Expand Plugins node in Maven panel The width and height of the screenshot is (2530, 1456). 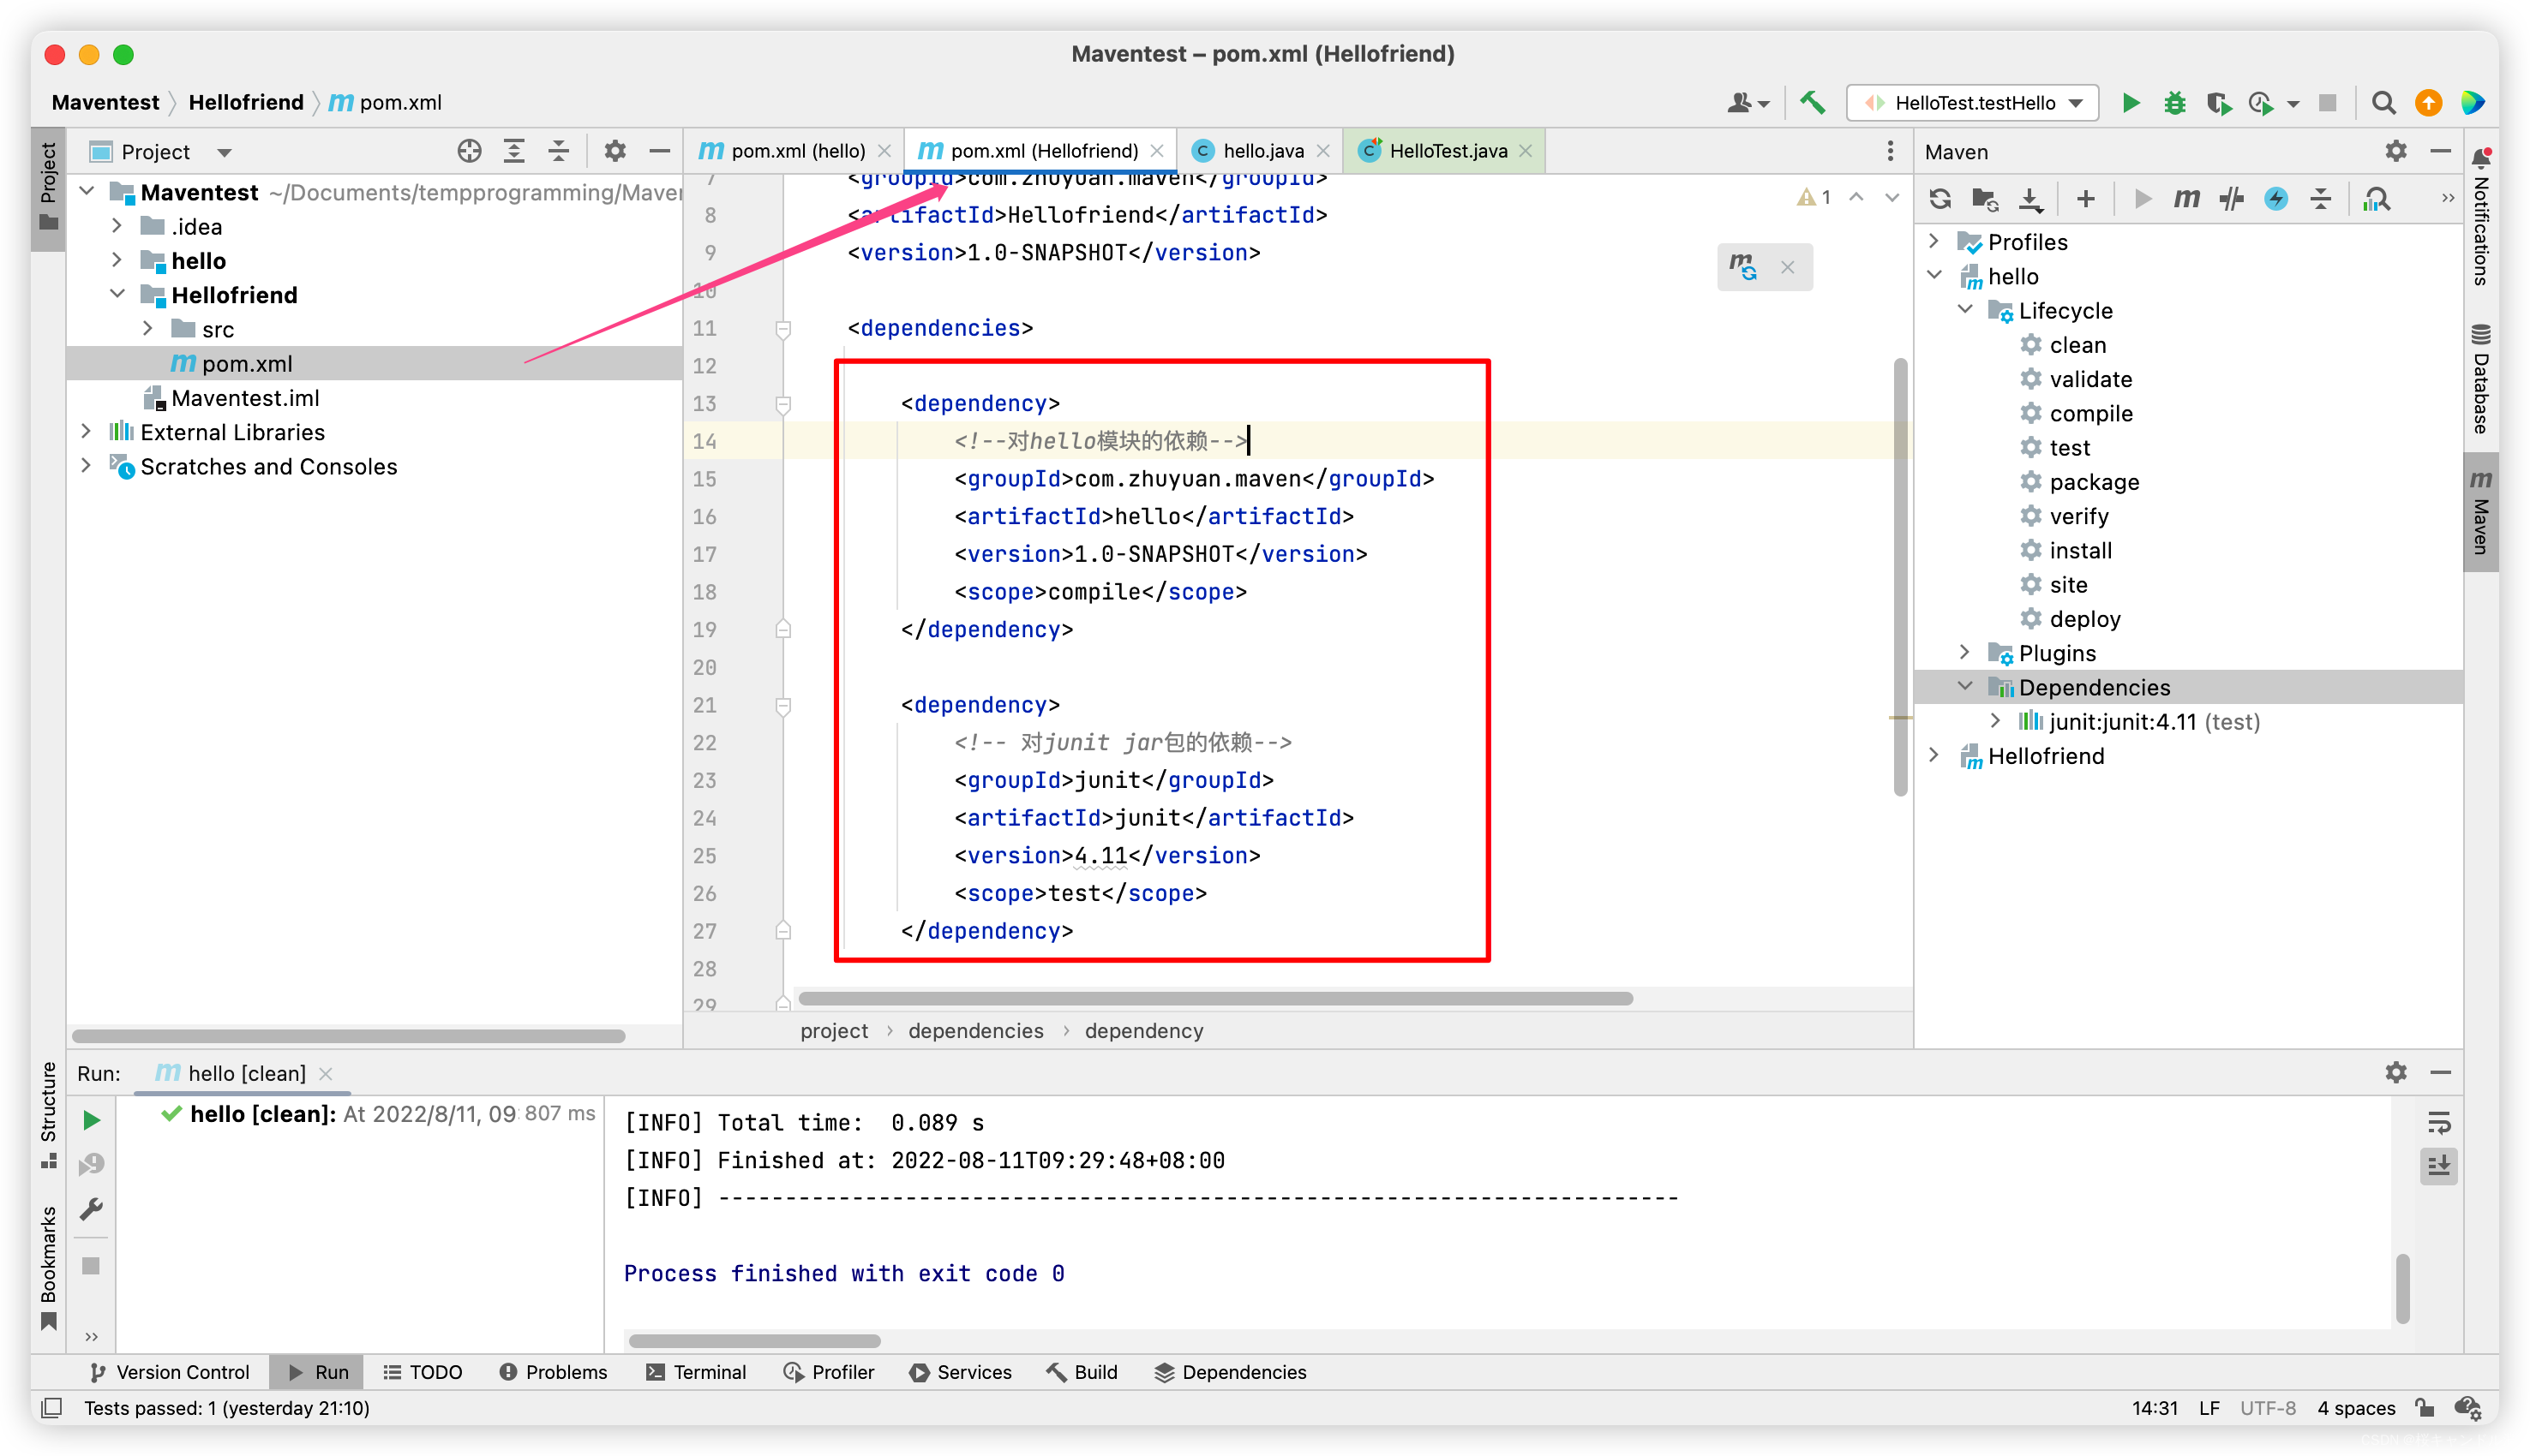pos(1964,652)
